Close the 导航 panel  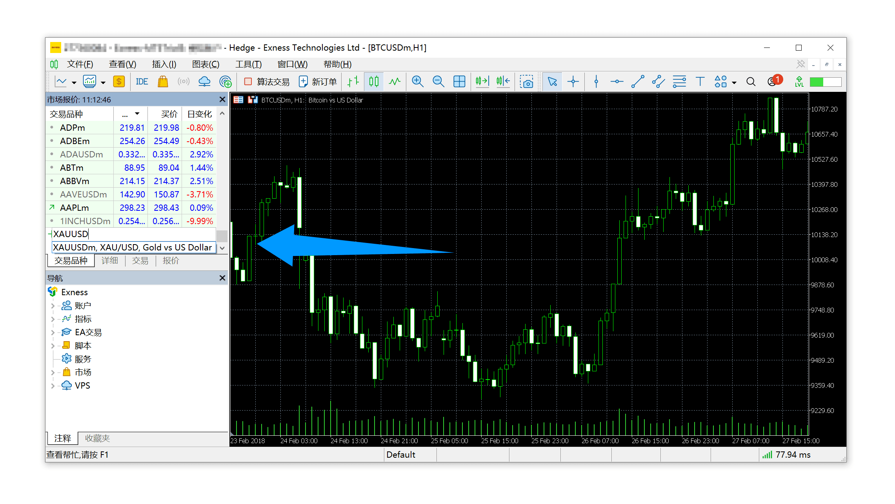click(x=222, y=278)
